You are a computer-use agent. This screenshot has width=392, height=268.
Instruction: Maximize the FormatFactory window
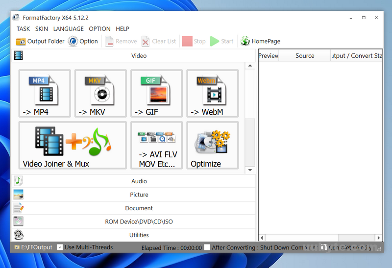coord(364,18)
